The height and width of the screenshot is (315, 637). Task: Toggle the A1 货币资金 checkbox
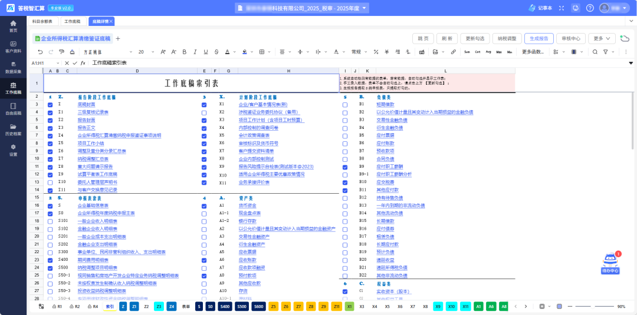coord(204,206)
